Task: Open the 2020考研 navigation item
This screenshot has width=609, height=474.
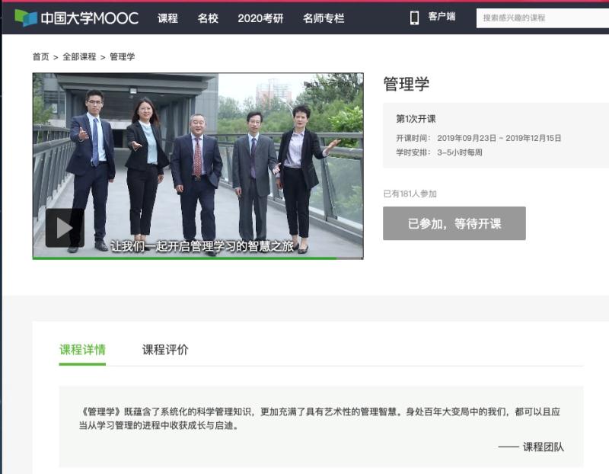Action: 260,18
